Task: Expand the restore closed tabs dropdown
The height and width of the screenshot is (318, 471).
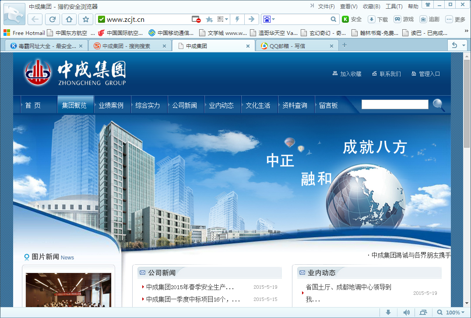Action: 458,45
